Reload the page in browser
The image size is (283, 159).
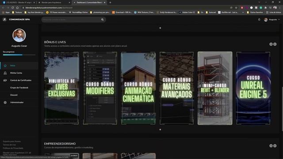tap(13, 8)
